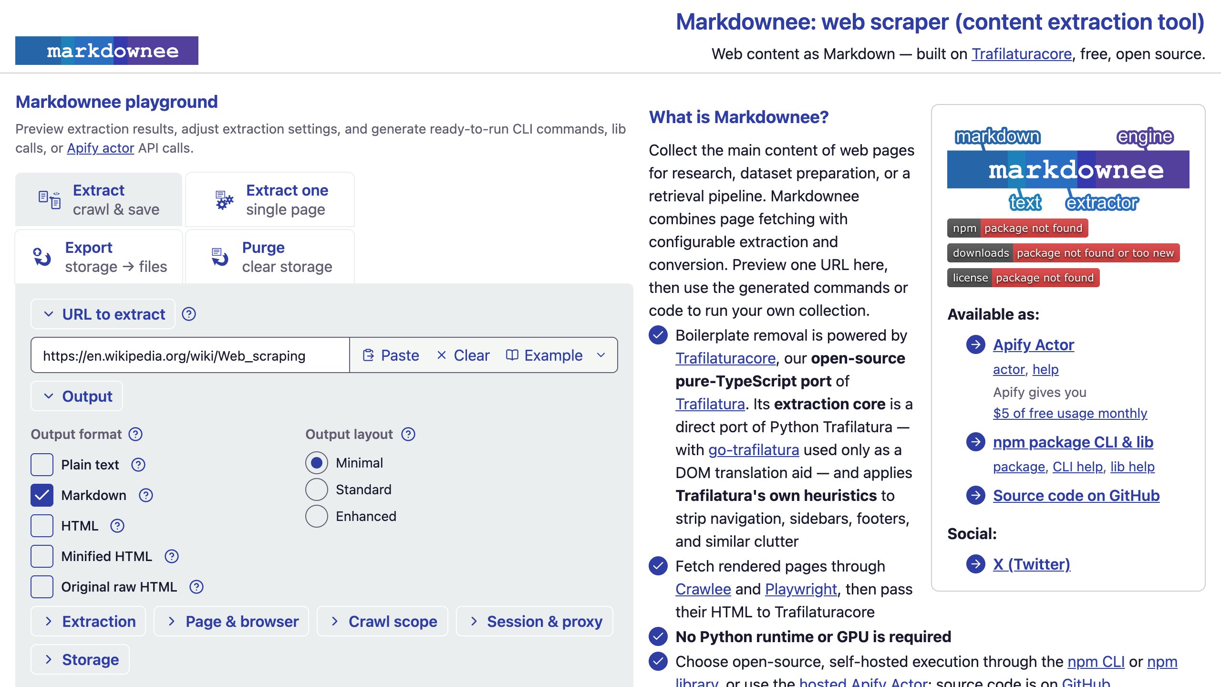Expand the Crawl scope section
Viewport: 1221px width, 687px height.
(x=382, y=621)
